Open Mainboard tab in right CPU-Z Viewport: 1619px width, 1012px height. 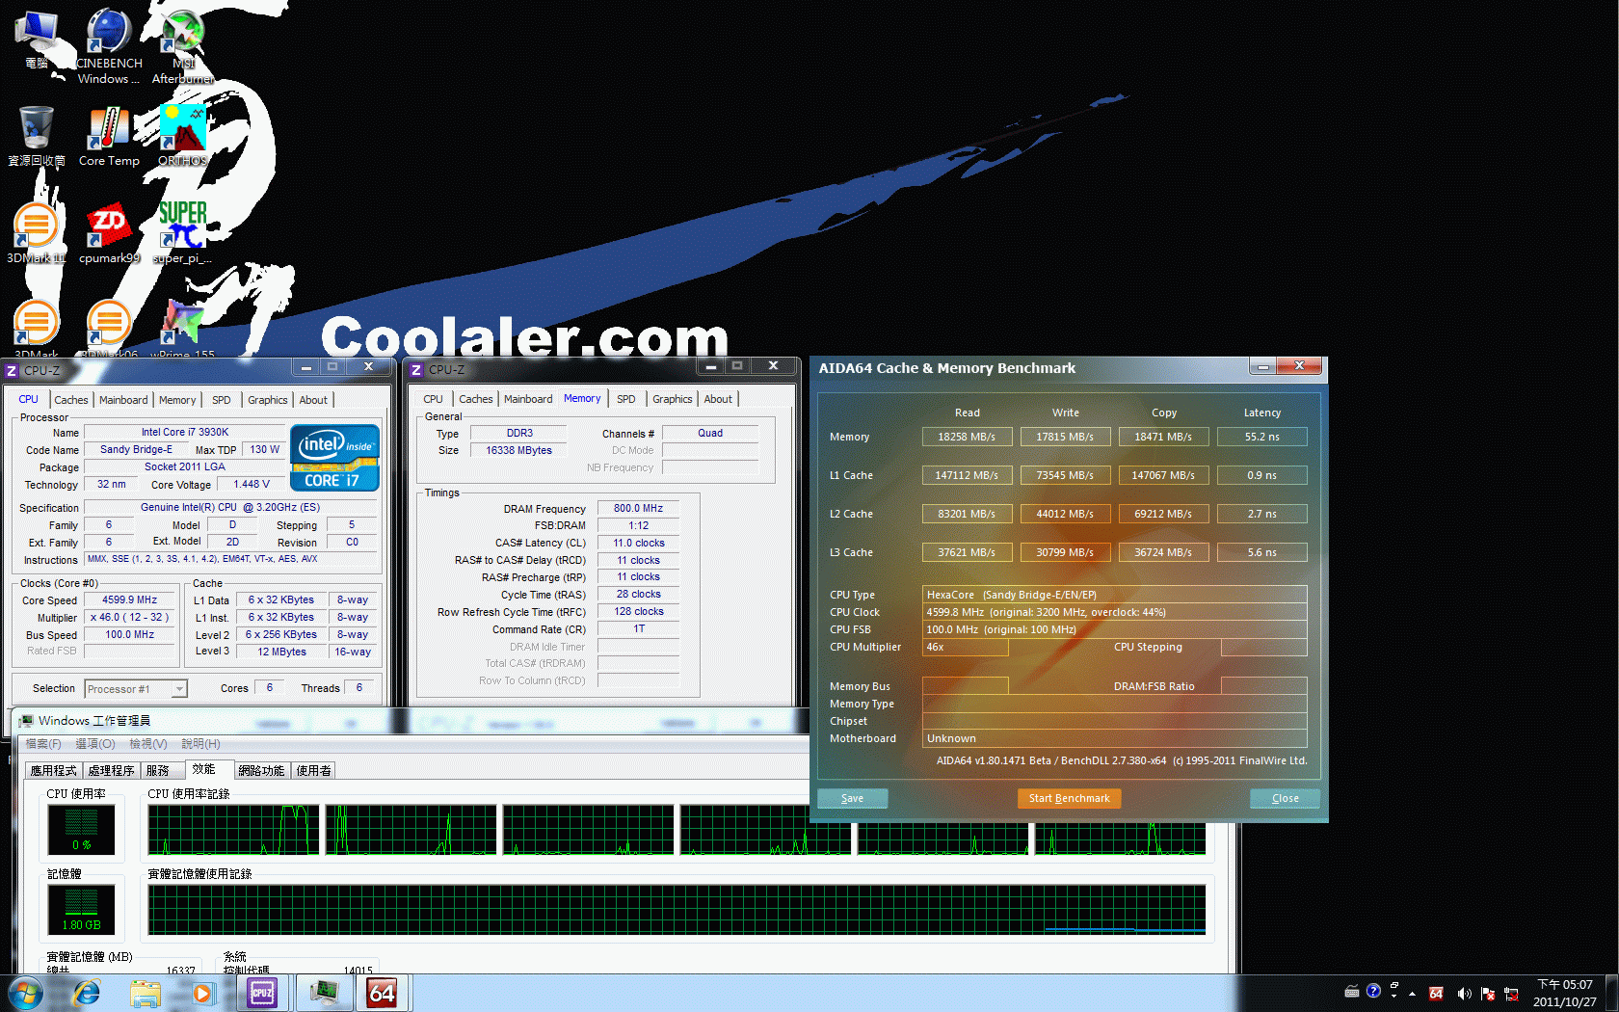(x=528, y=399)
